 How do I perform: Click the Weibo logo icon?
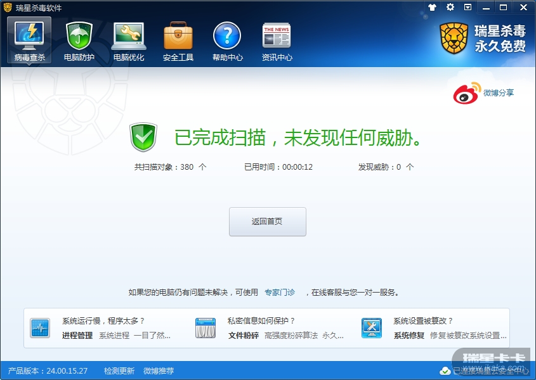click(x=467, y=93)
